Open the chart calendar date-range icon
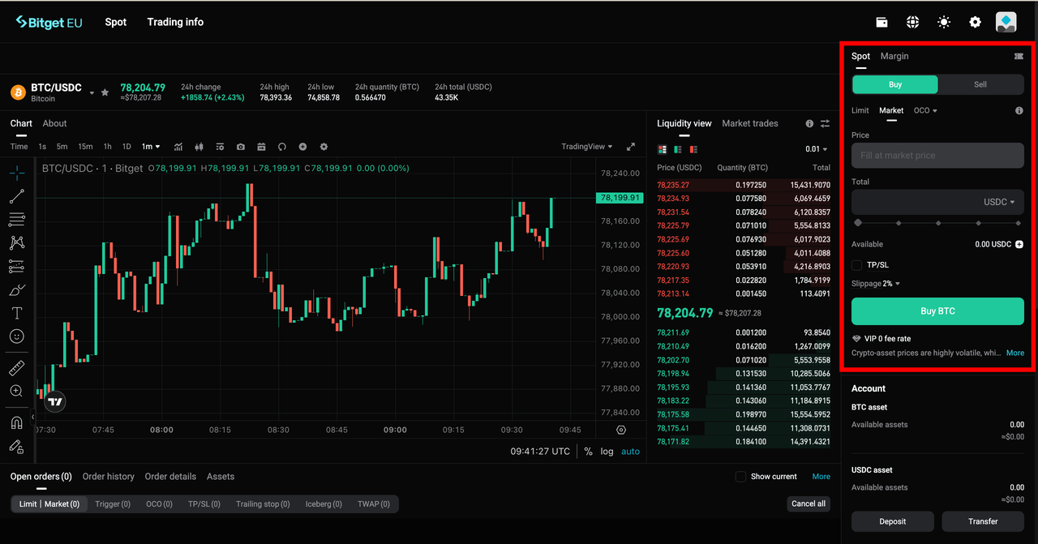1038x544 pixels. tap(261, 147)
